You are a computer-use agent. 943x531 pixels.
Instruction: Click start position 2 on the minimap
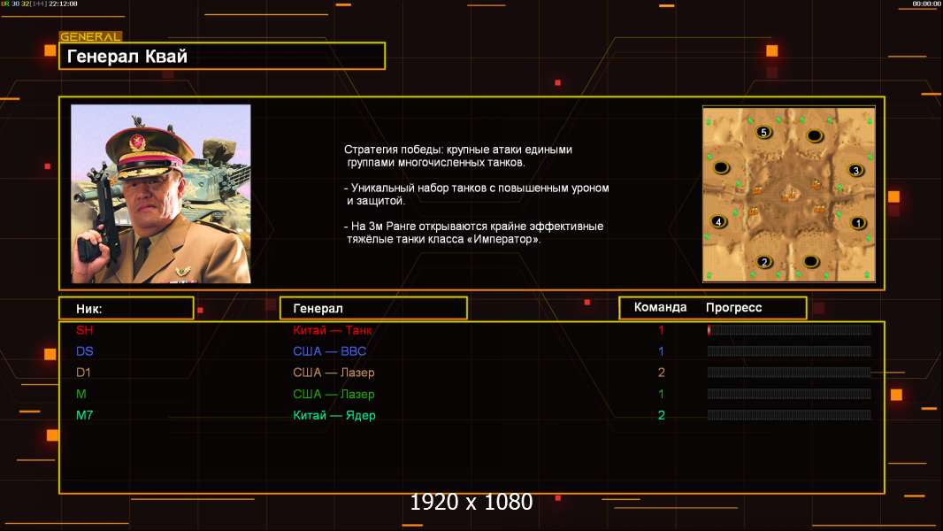[764, 262]
